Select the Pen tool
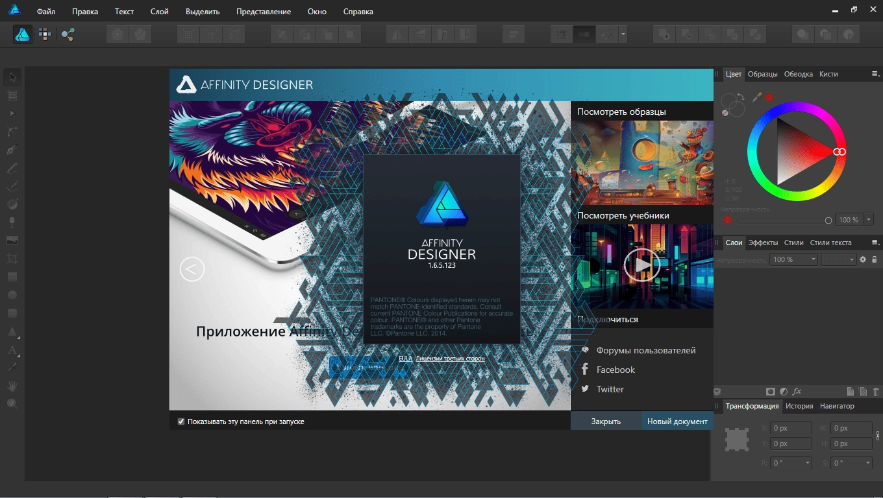The width and height of the screenshot is (883, 498). point(12,150)
